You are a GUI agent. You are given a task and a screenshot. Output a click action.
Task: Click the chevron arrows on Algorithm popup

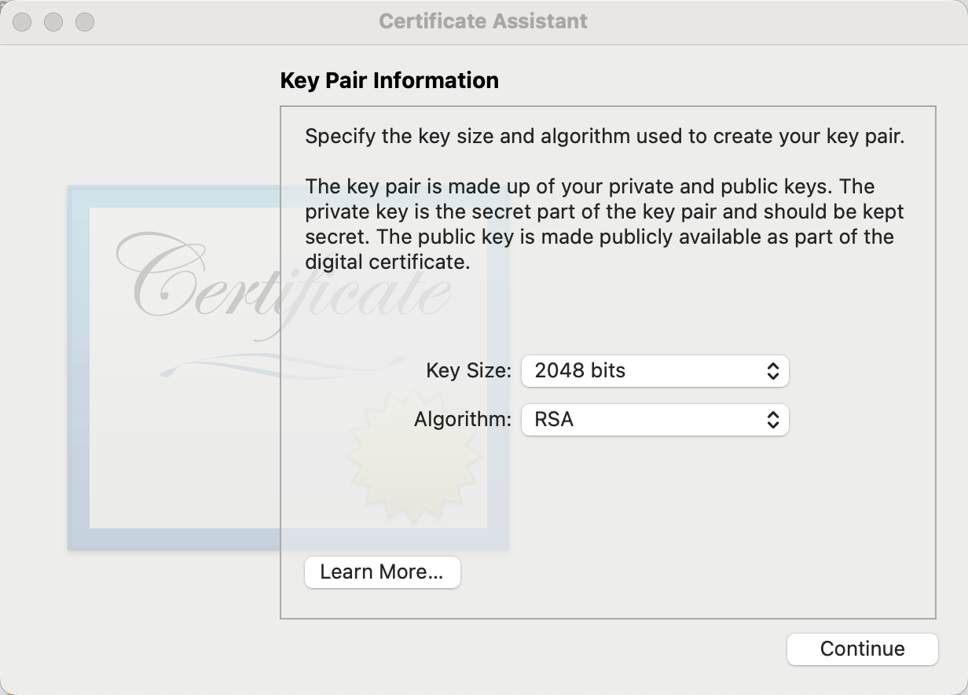tap(773, 420)
